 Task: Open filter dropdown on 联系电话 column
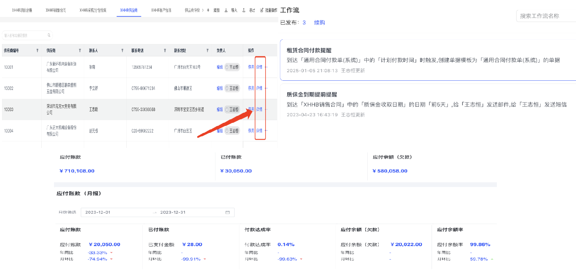tap(165, 51)
